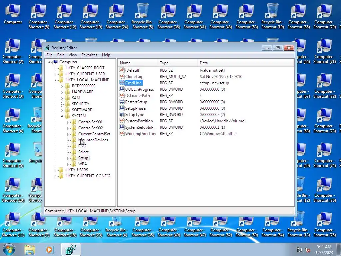The width and height of the screenshot is (341, 256).
Task: Select the SetupType DWORD value
Action: [x=135, y=115]
